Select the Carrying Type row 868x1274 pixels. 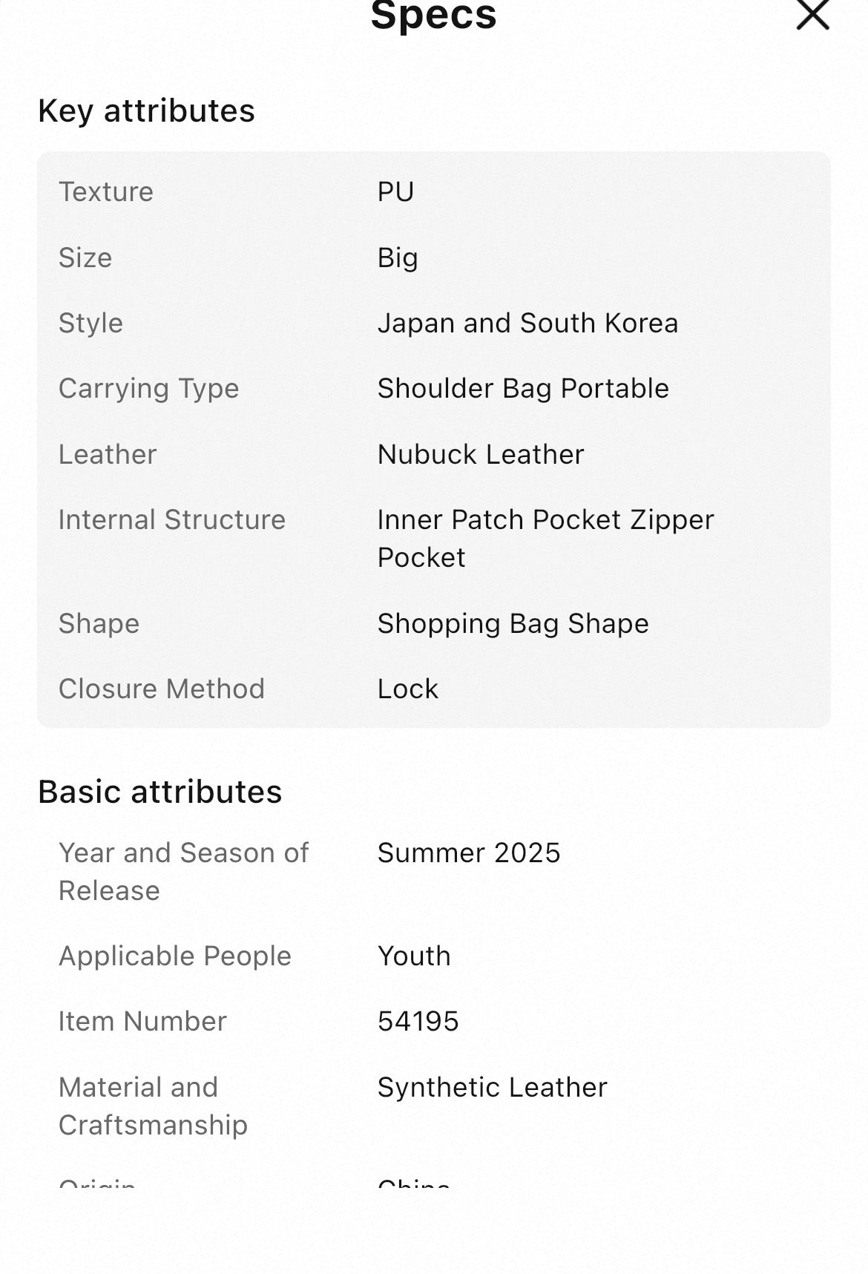point(149,388)
